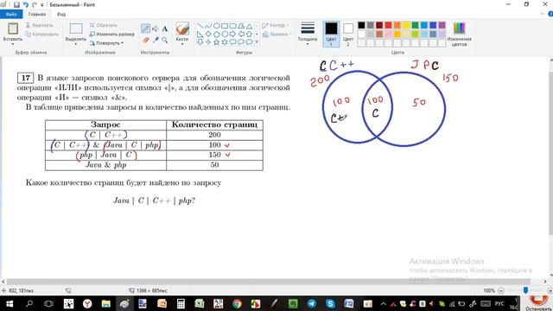Click Resize (Изменить размер) button
Viewport: 553px width, 311px height.
point(111,35)
